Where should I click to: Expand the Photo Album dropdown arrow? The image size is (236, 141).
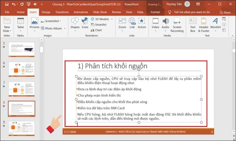[x=65, y=28]
